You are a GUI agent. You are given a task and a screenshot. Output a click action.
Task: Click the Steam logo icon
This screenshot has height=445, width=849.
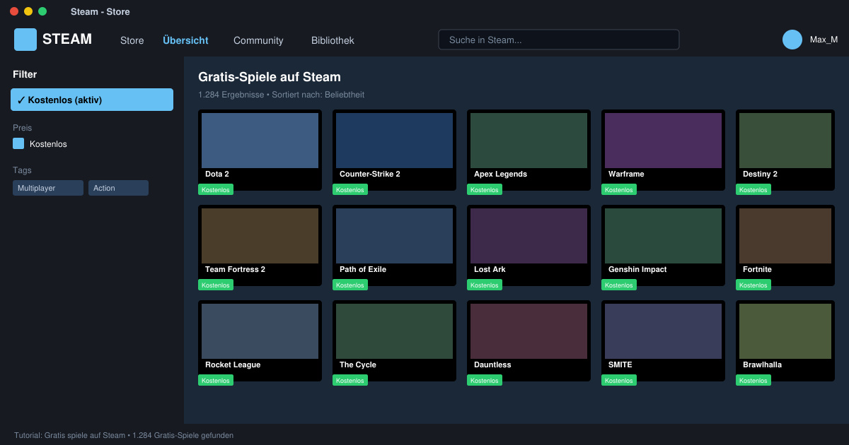click(25, 40)
